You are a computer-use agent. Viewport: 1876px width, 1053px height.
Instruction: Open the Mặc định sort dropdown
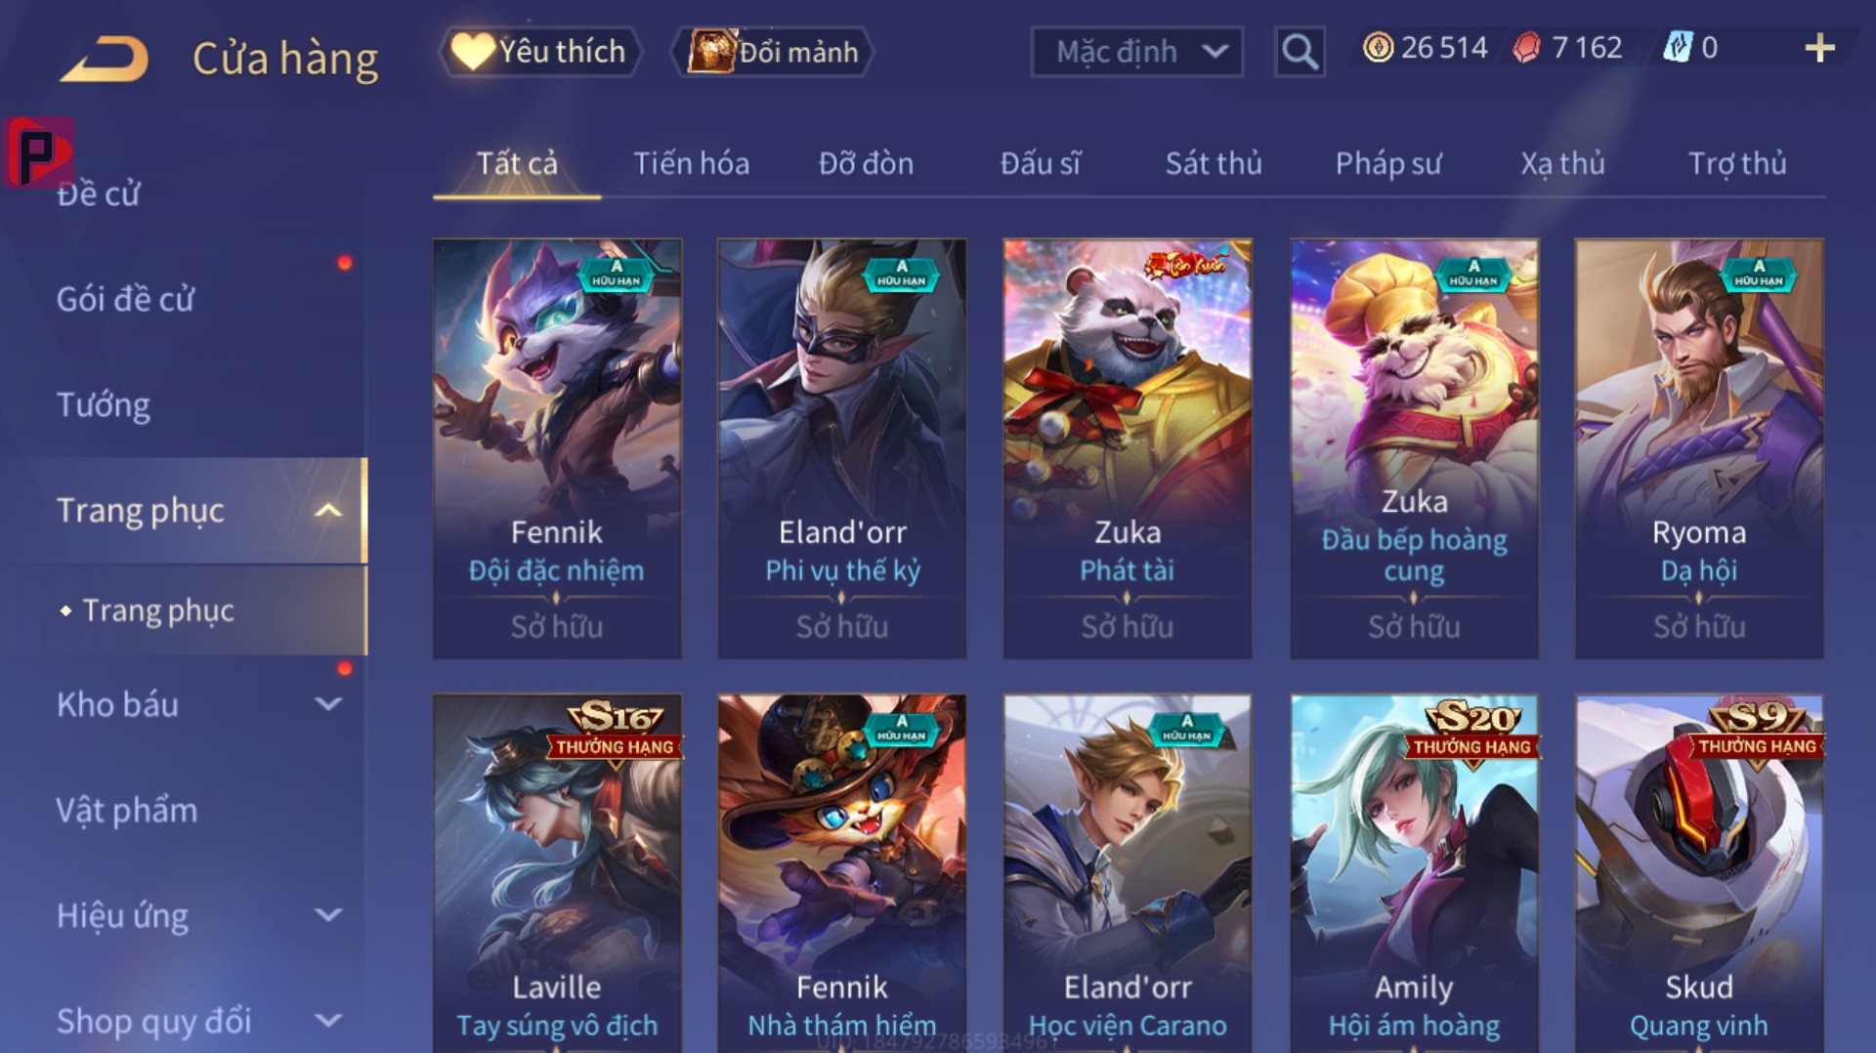(1137, 51)
